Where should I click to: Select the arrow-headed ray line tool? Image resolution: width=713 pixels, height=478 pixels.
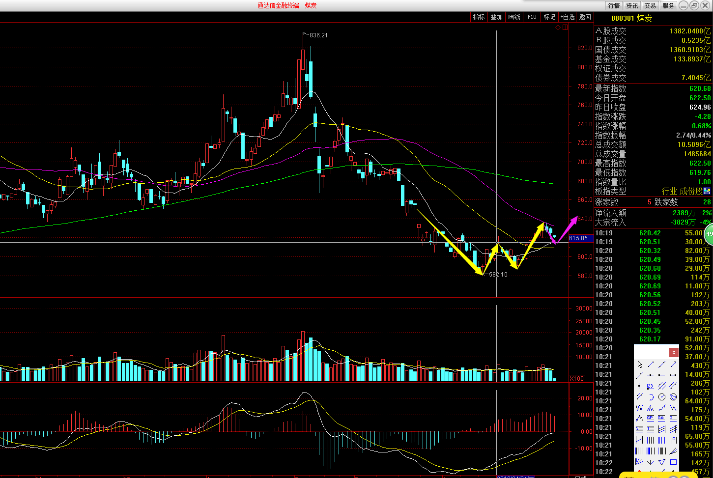click(673, 365)
